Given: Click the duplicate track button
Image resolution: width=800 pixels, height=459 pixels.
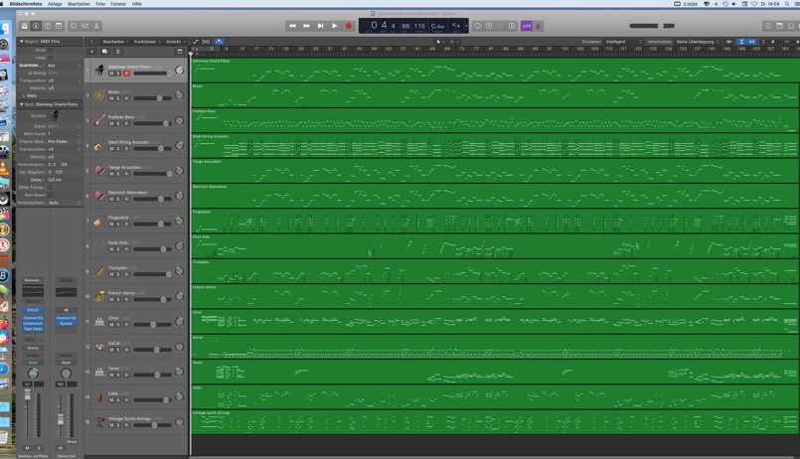Looking at the screenshot, I should point(104,52).
